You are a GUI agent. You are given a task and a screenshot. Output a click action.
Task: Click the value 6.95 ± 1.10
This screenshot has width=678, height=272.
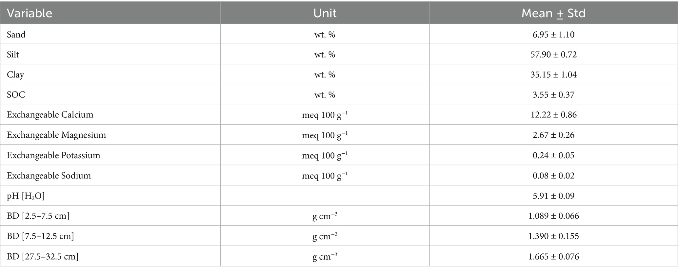pos(553,34)
